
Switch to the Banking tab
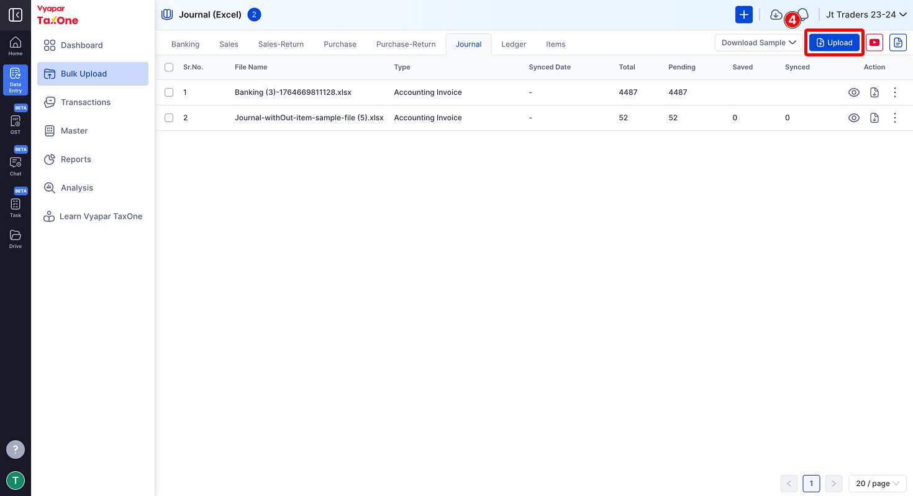(x=186, y=44)
